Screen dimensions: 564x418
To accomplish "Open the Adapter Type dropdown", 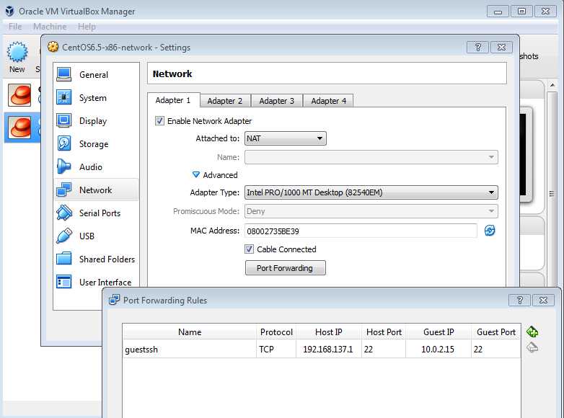I will pos(371,192).
